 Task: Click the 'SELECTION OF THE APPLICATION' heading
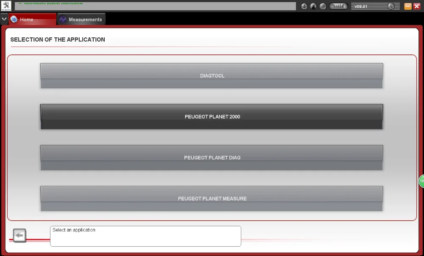click(58, 39)
